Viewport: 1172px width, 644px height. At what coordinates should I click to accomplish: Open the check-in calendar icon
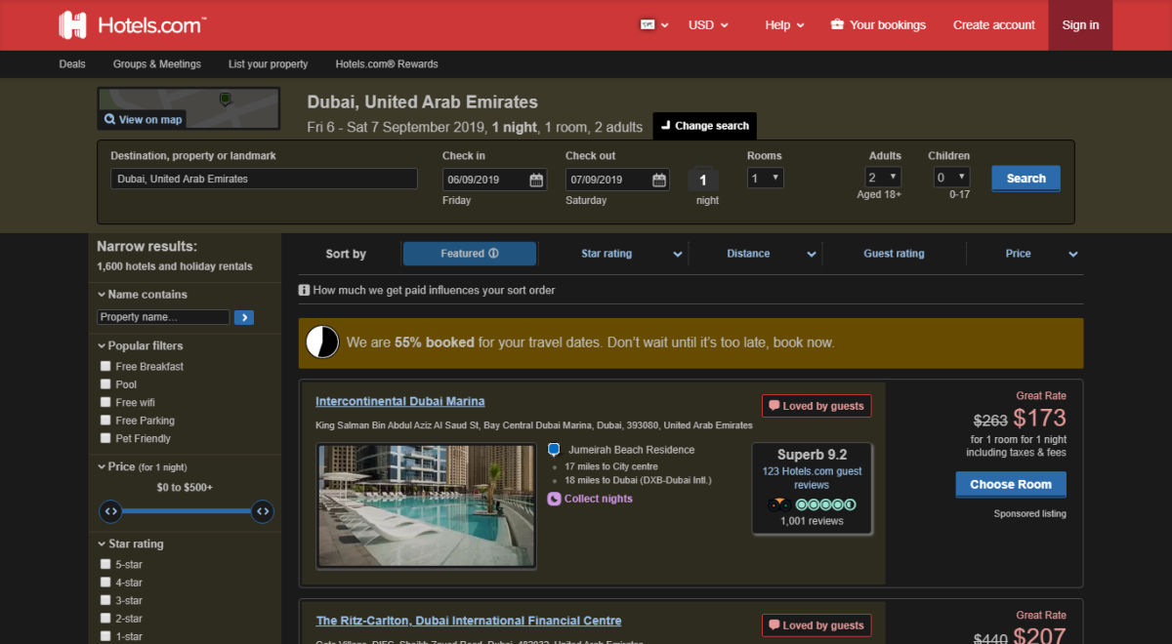[536, 180]
